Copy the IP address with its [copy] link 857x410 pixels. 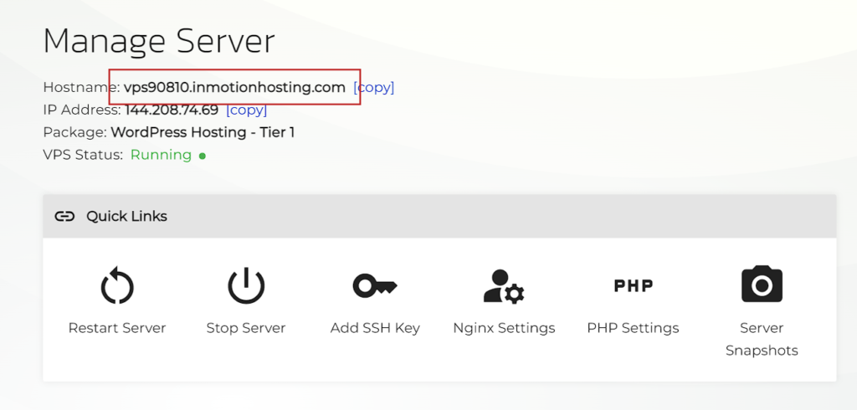pos(247,110)
